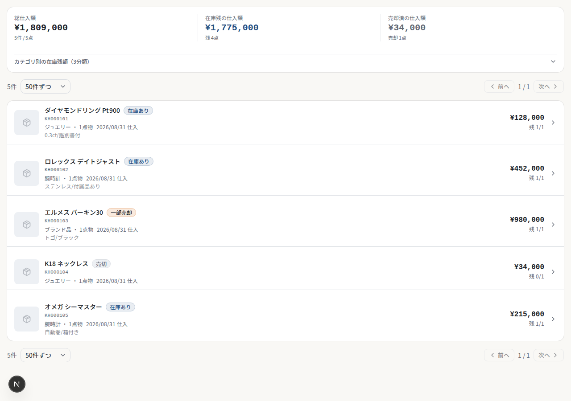Viewport: 571px width, 401px height.
Task: Click the オメガ シーマスター box placeholder icon
Action: click(x=27, y=319)
